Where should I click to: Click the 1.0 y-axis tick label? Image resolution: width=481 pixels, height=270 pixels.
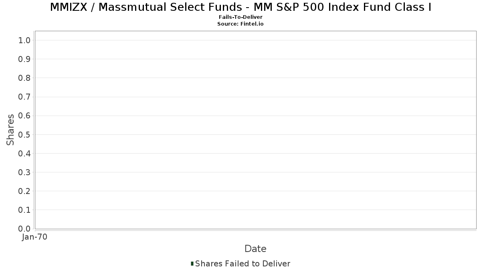point(24,40)
